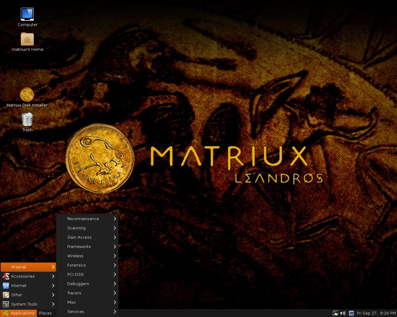The width and height of the screenshot is (397, 317).
Task: Click the System Tools gear icon
Action: coord(6,304)
